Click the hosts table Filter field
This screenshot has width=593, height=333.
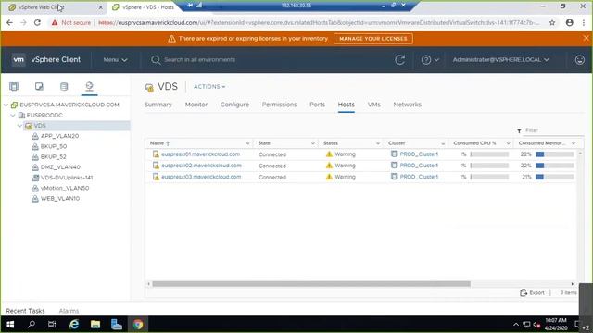click(554, 130)
